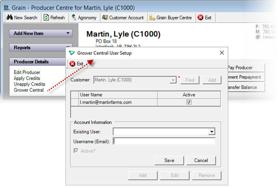Click the Add button beside Find
Viewport: 279px width, 188px height.
(212, 80)
